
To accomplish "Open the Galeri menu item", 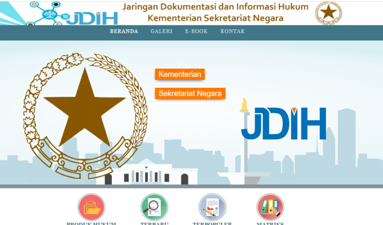I will coord(161,31).
